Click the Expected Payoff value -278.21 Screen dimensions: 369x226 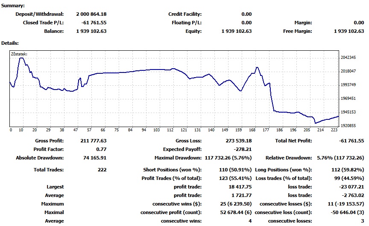[243, 149]
